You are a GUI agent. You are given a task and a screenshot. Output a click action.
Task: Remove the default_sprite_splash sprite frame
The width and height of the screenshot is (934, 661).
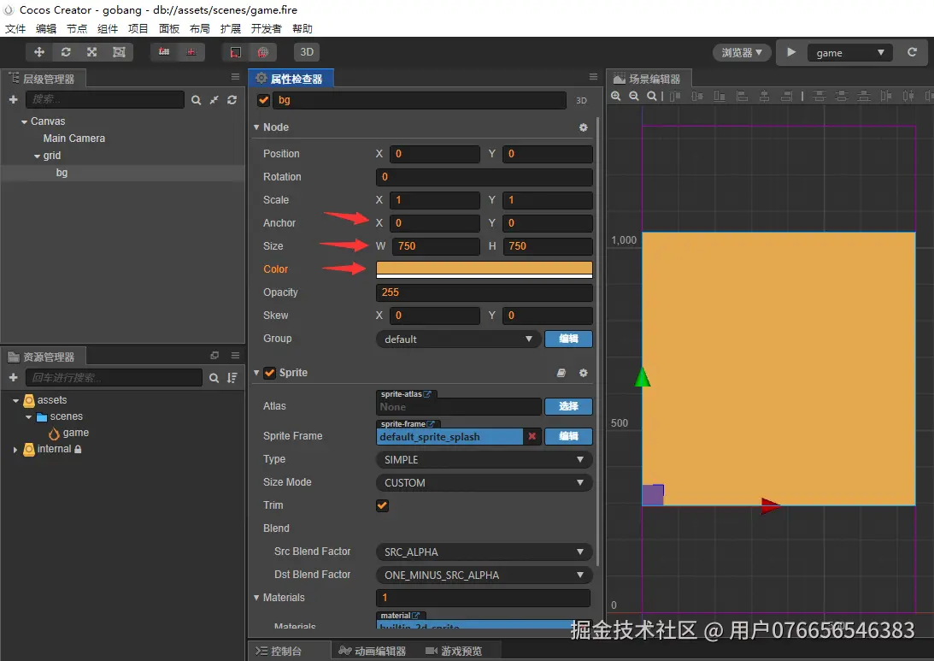pos(532,437)
